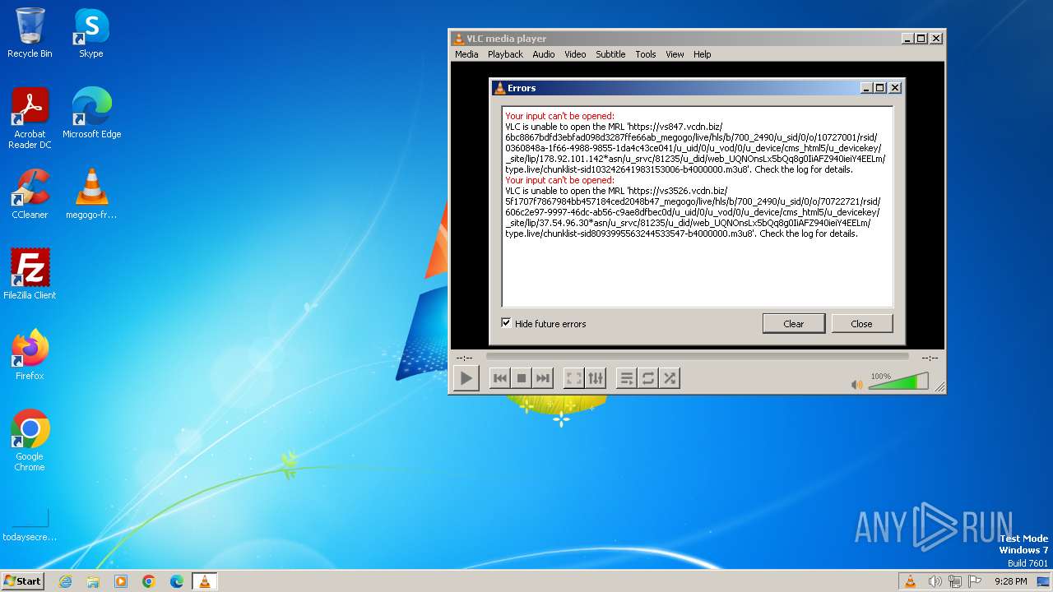Close the Errors dialog with Close button
The height and width of the screenshot is (592, 1053).
click(x=861, y=323)
